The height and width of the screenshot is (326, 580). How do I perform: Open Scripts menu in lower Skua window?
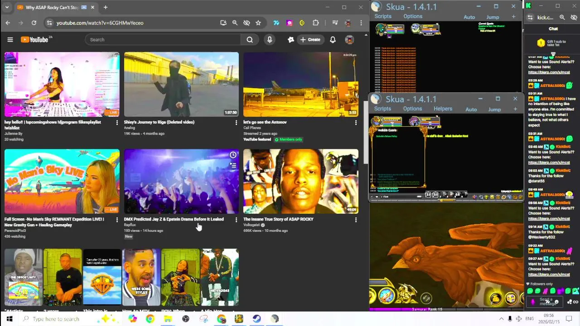(382, 109)
